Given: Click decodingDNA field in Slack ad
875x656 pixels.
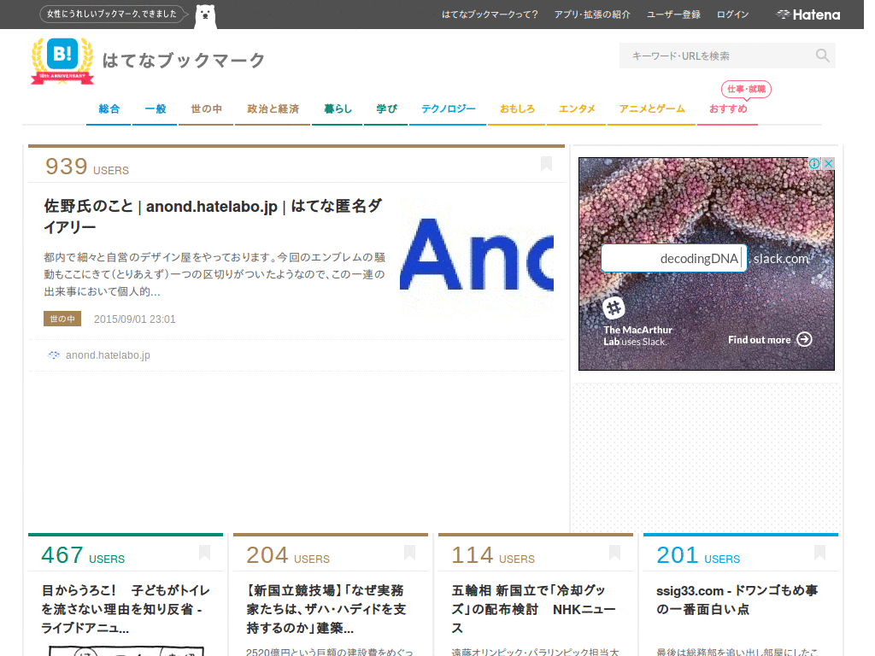Looking at the screenshot, I should pyautogui.click(x=673, y=258).
